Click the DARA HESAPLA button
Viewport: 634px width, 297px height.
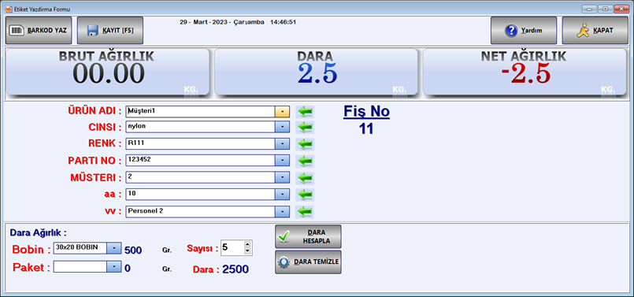(x=308, y=236)
